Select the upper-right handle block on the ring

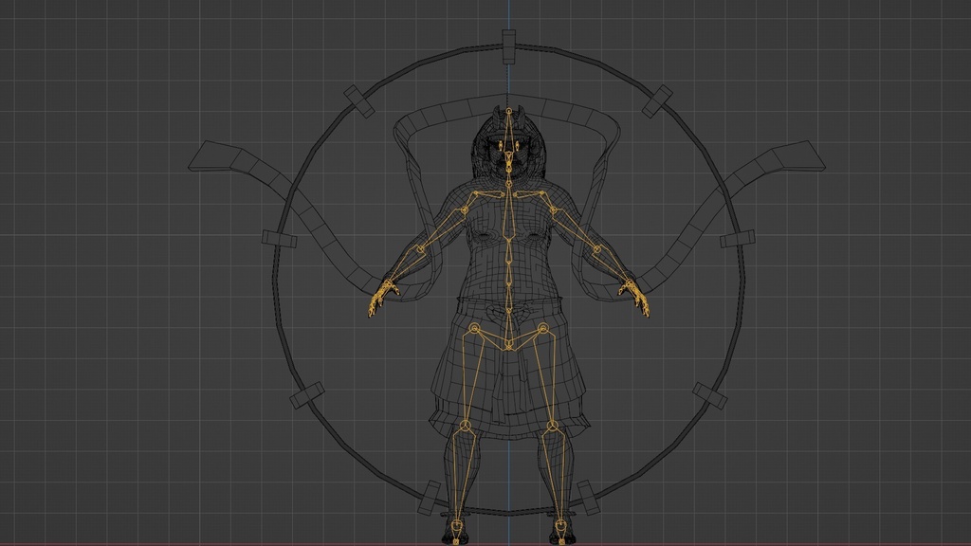657,101
